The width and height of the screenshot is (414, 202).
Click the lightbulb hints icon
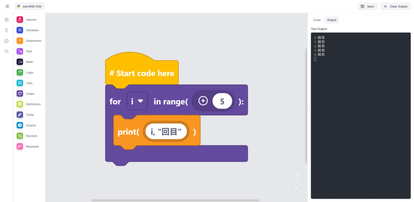click(x=6, y=30)
